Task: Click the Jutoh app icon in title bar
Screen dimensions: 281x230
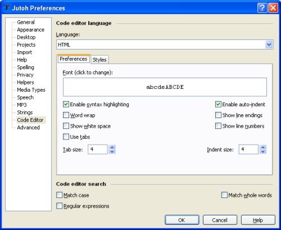Action: 6,7
